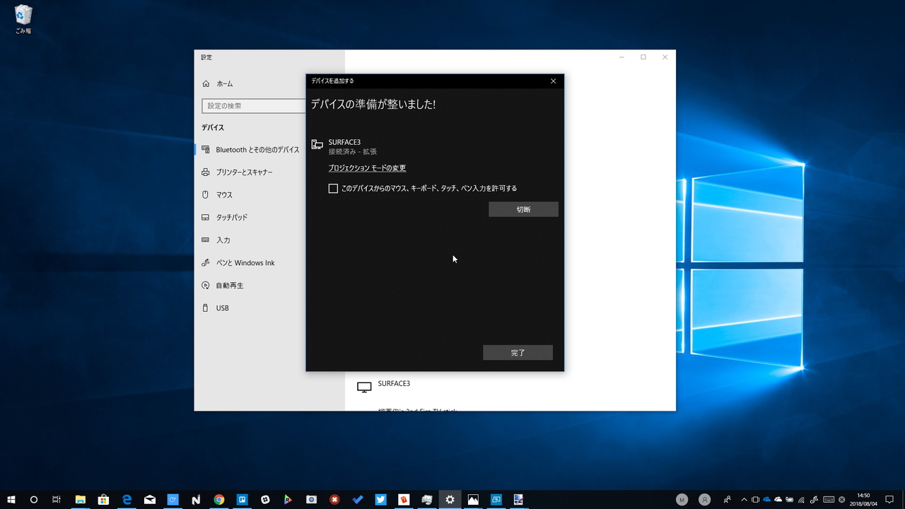This screenshot has width=905, height=509.
Task: Open the People icon in the taskbar
Action: (x=728, y=500)
